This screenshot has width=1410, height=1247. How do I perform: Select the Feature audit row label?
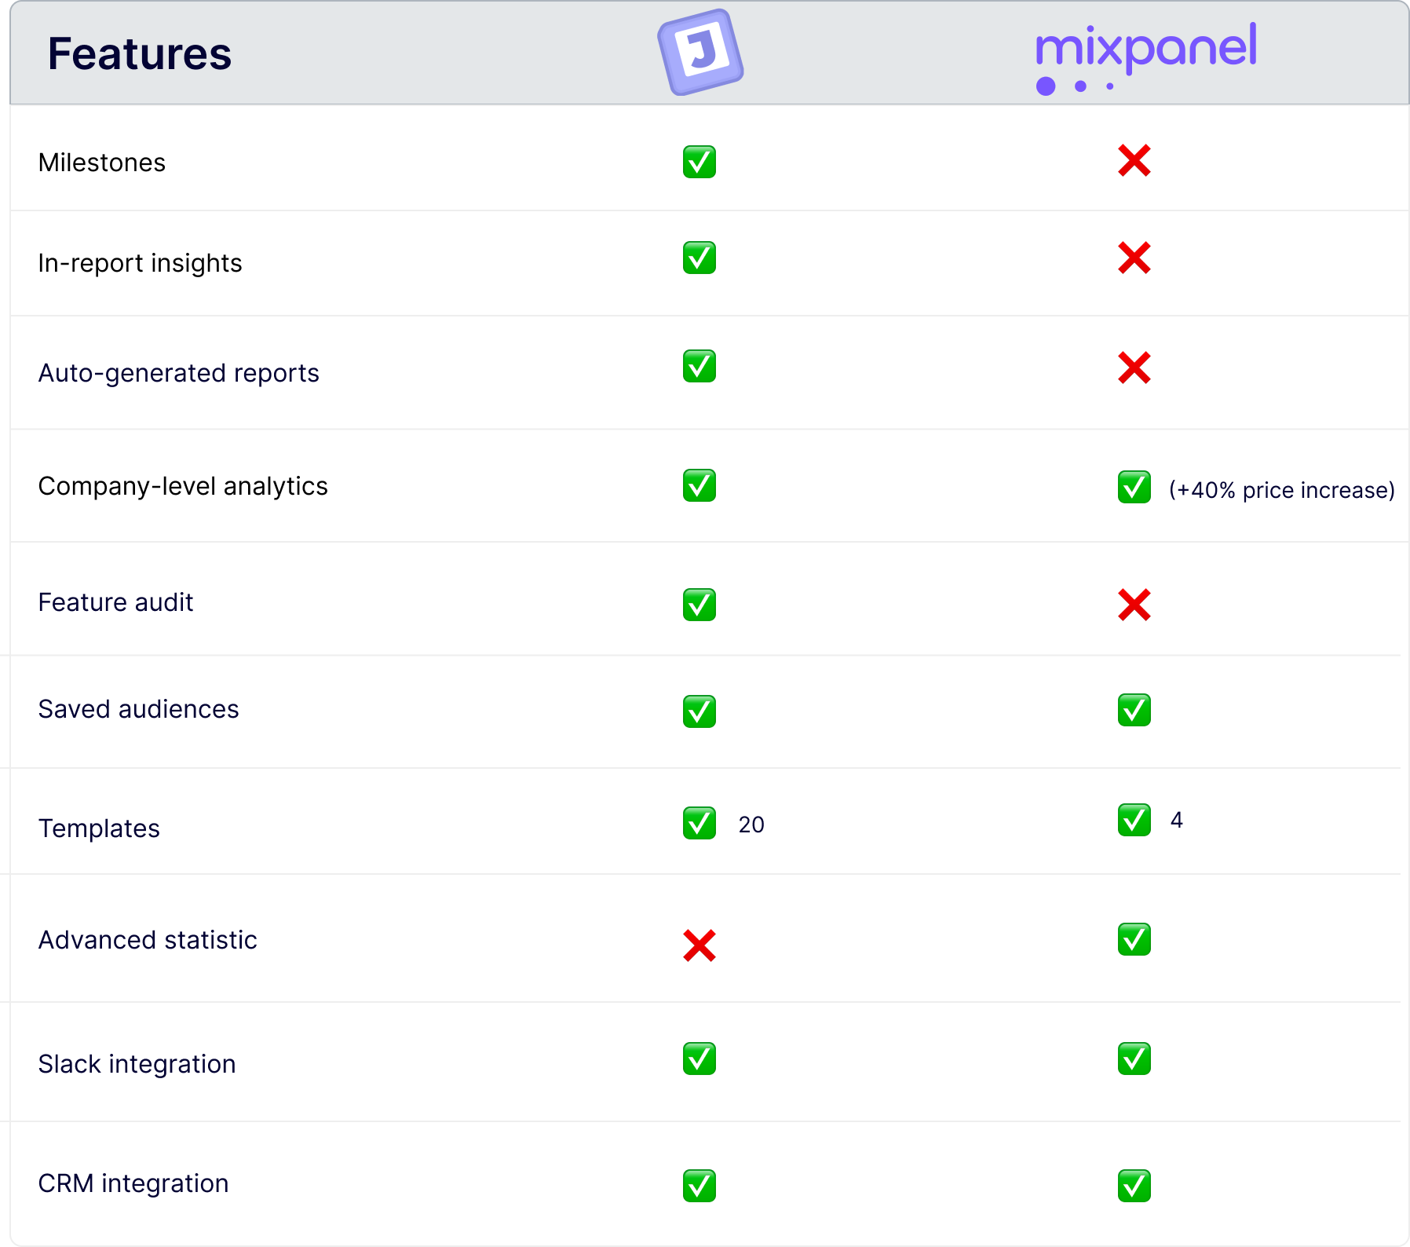tap(115, 602)
